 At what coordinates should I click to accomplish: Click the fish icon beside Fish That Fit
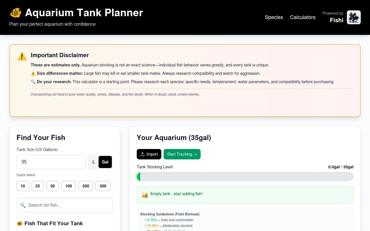[x=20, y=223]
